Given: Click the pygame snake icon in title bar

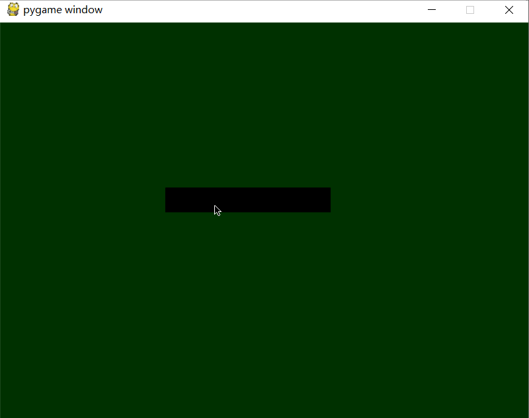Looking at the screenshot, I should coord(13,10).
